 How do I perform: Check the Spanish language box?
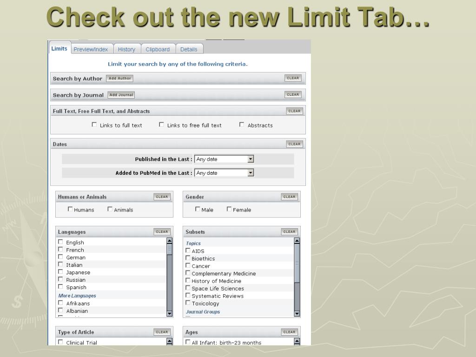tap(60, 286)
